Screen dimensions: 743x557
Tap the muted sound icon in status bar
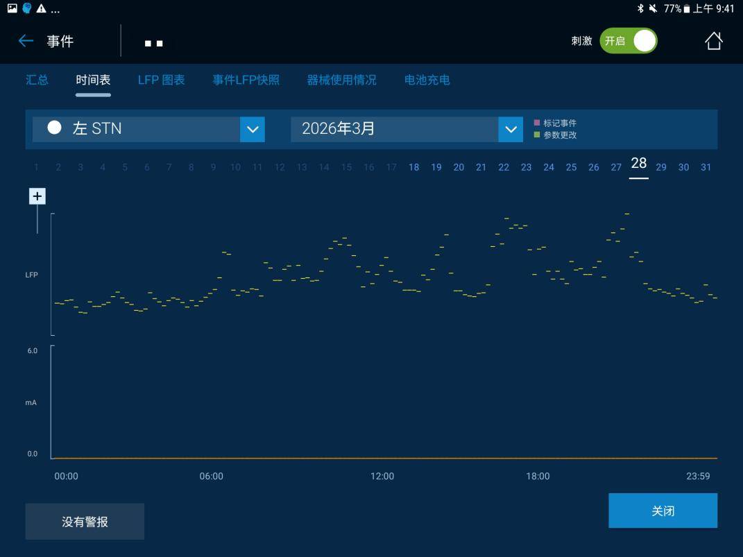pyautogui.click(x=653, y=8)
